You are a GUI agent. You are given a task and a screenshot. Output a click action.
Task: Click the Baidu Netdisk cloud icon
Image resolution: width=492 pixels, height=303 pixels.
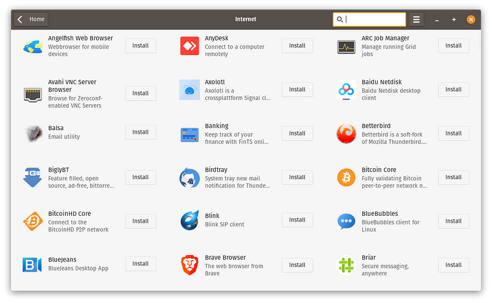[x=346, y=90]
